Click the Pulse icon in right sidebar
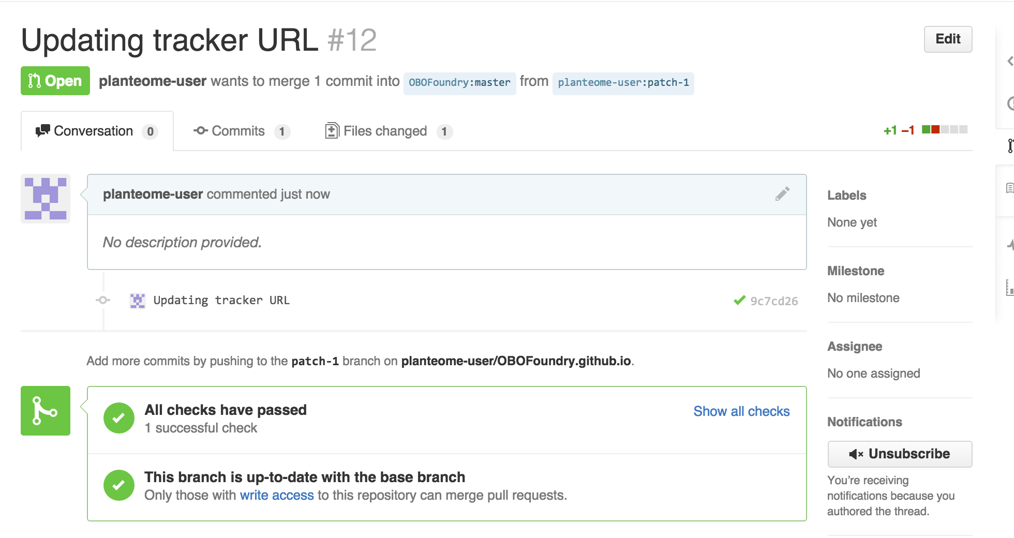This screenshot has width=1014, height=538. 1010,244
